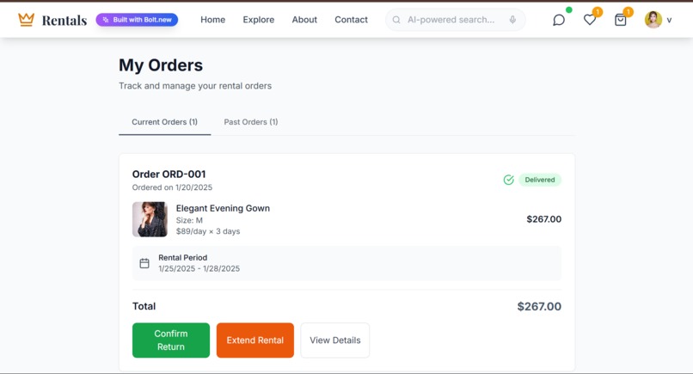Click the Extend Rental button
Viewport: 693px width, 374px height.
click(x=255, y=340)
